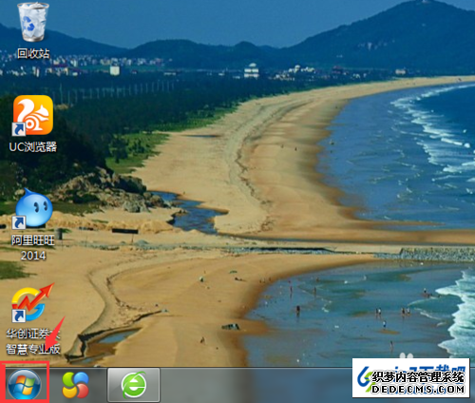Click the 智慧专业版 label text
Image resolution: width=475 pixels, height=403 pixels.
tap(33, 349)
